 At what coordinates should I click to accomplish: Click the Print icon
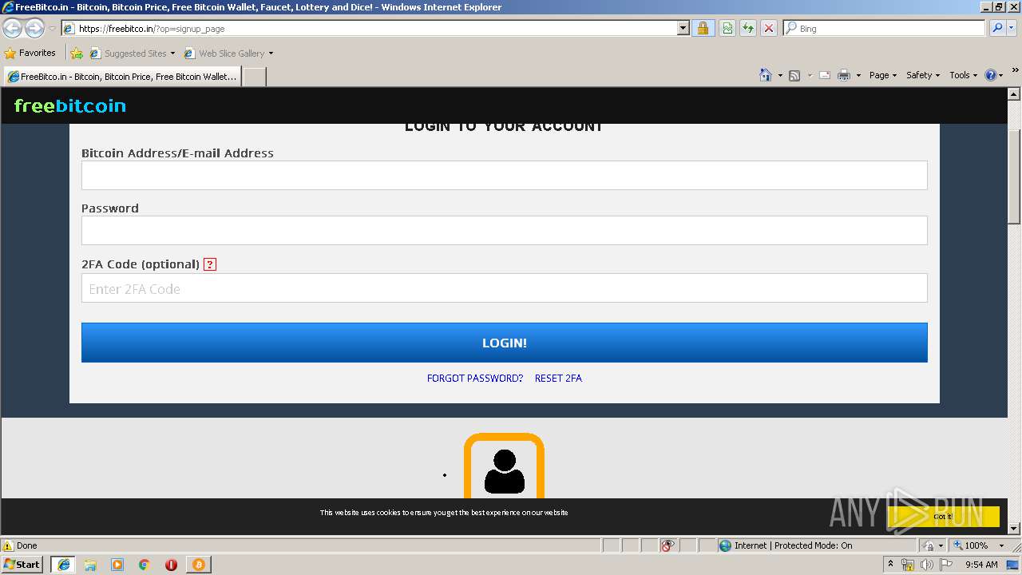pyautogui.click(x=844, y=75)
